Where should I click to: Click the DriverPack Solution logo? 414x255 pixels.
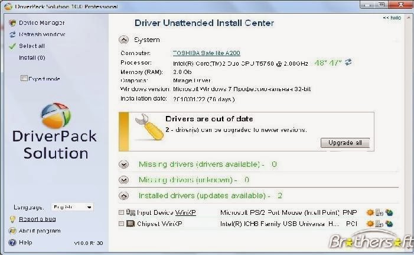pyautogui.click(x=55, y=131)
